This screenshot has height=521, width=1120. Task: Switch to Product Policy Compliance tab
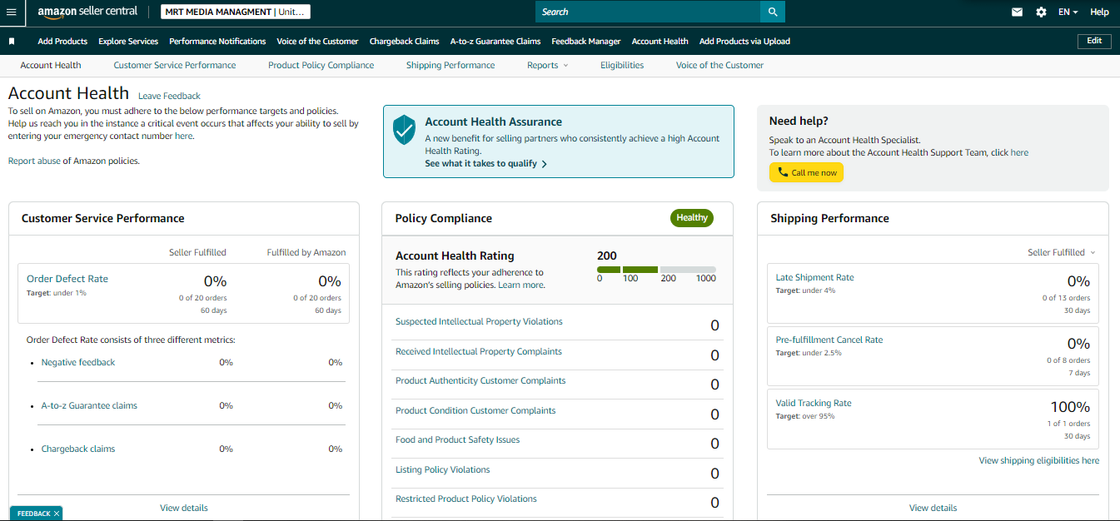click(x=321, y=65)
